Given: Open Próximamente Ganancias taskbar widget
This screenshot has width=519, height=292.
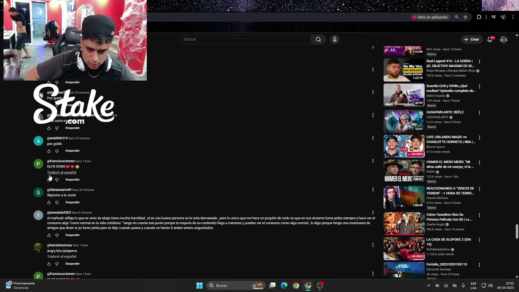Looking at the screenshot, I should pyautogui.click(x=21, y=286).
